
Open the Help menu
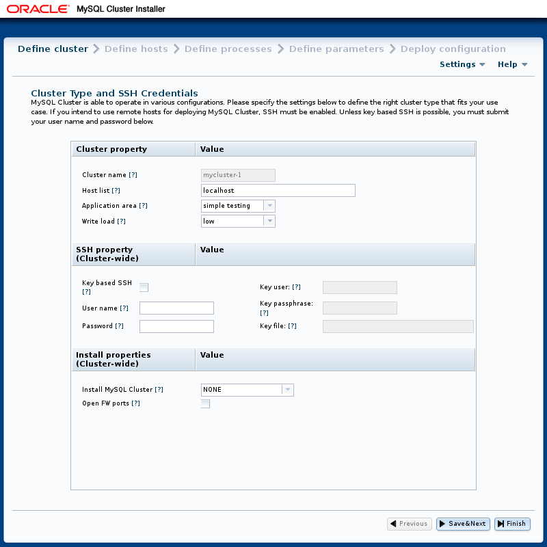[512, 64]
